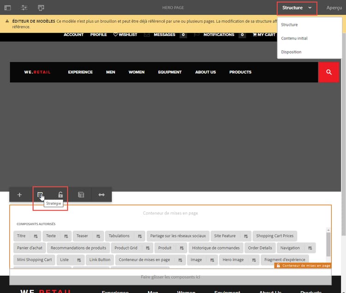This screenshot has height=293, width=346.
Task: Click the Teaser component label
Action: [82, 236]
